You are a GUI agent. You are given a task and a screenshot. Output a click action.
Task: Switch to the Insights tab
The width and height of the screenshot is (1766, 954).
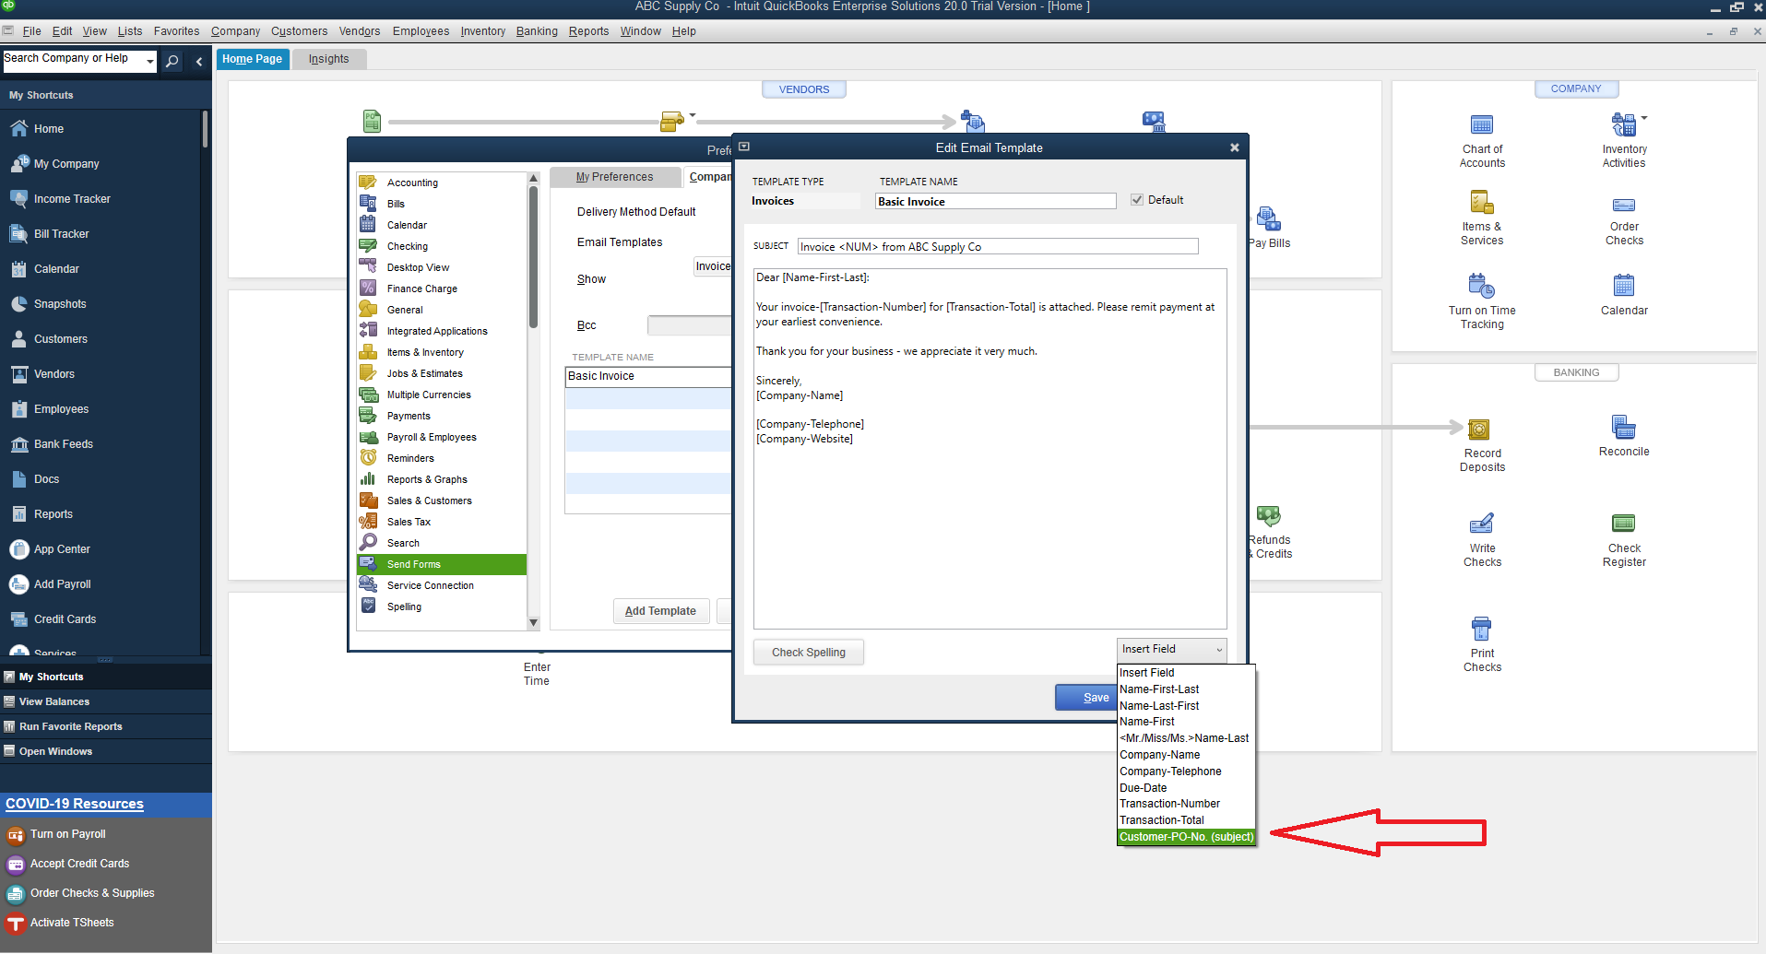pyautogui.click(x=328, y=58)
